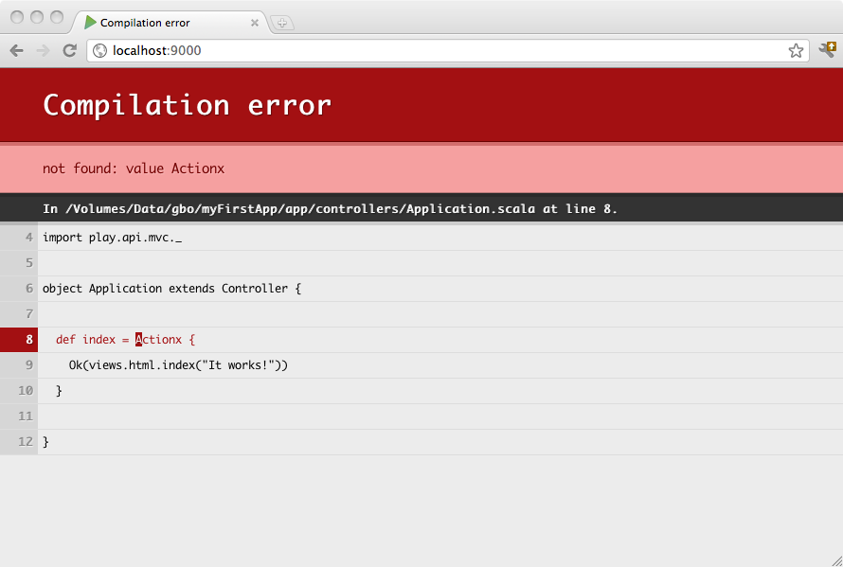Image resolution: width=843 pixels, height=567 pixels.
Task: Click the window resize grip corner
Action: click(835, 559)
